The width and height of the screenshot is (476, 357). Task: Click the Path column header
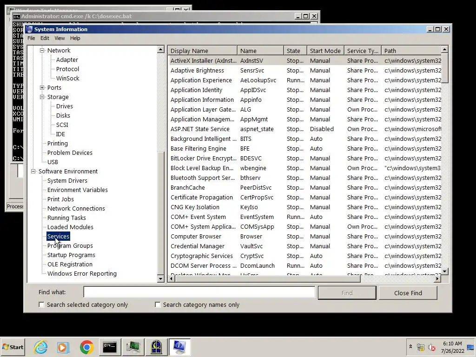(x=411, y=51)
